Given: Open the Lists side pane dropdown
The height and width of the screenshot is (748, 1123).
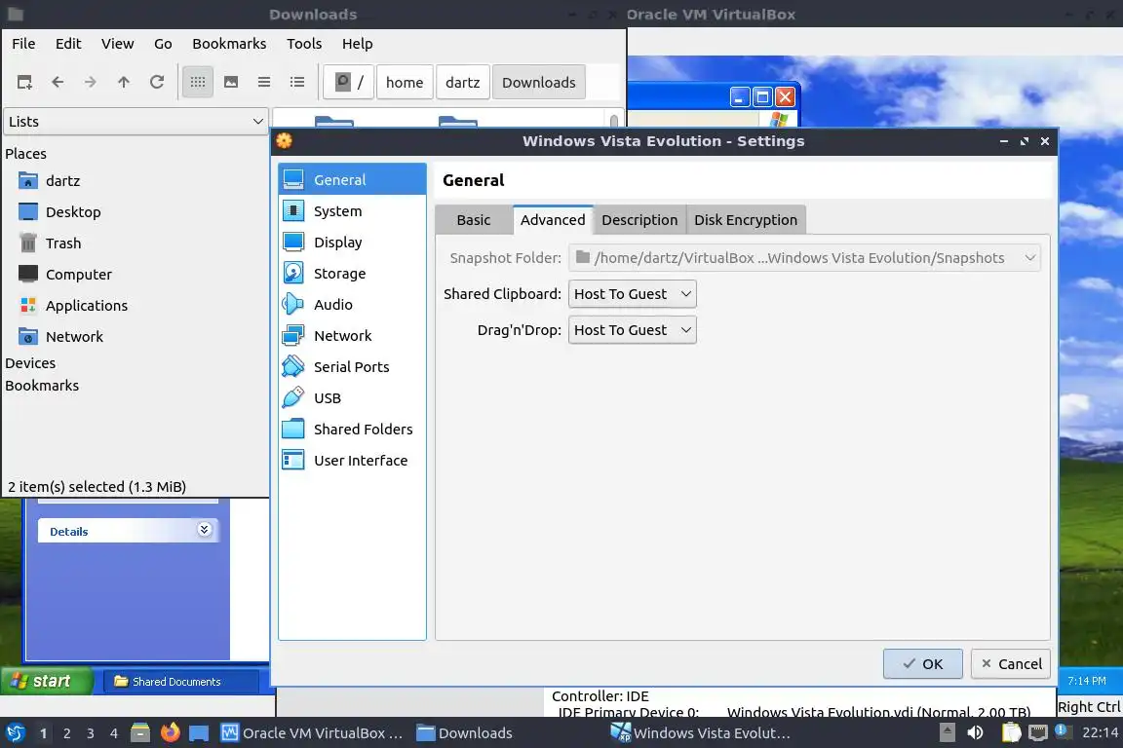Looking at the screenshot, I should coord(136,122).
